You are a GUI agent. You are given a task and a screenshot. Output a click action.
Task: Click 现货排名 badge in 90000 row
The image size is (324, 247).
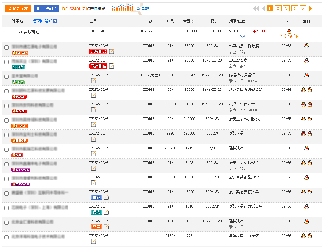tap(98, 66)
